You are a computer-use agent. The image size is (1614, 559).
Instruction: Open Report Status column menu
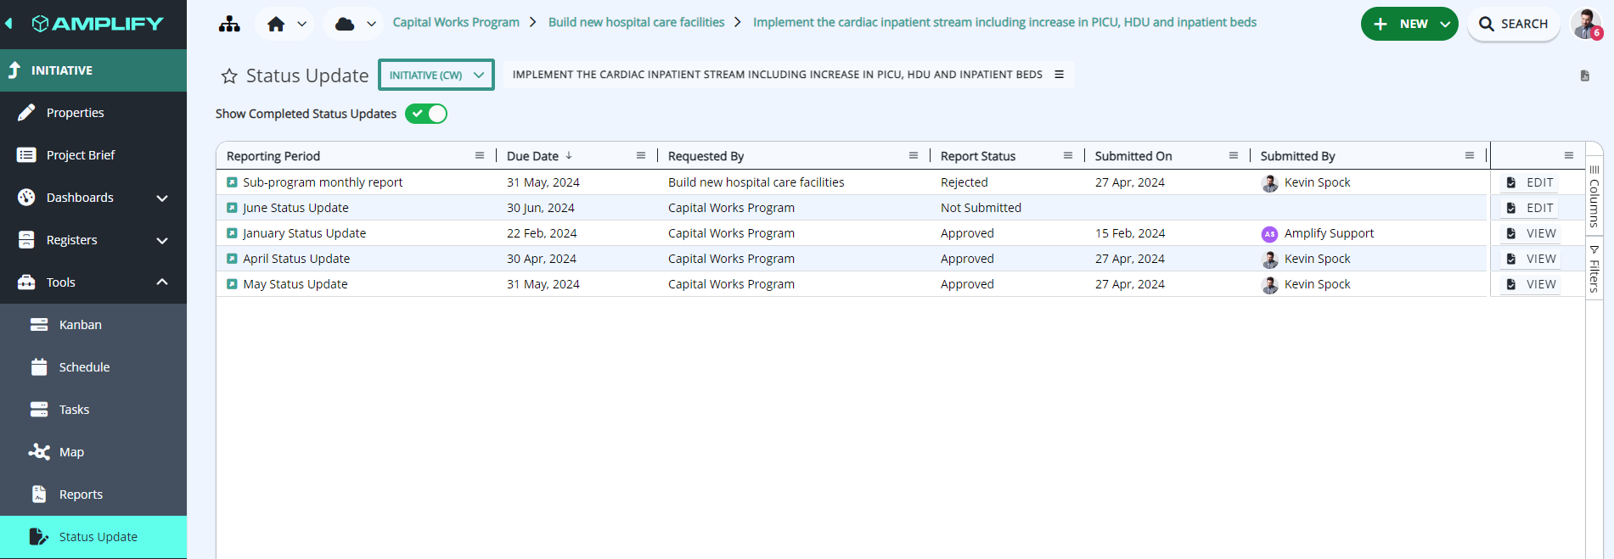coord(1068,156)
